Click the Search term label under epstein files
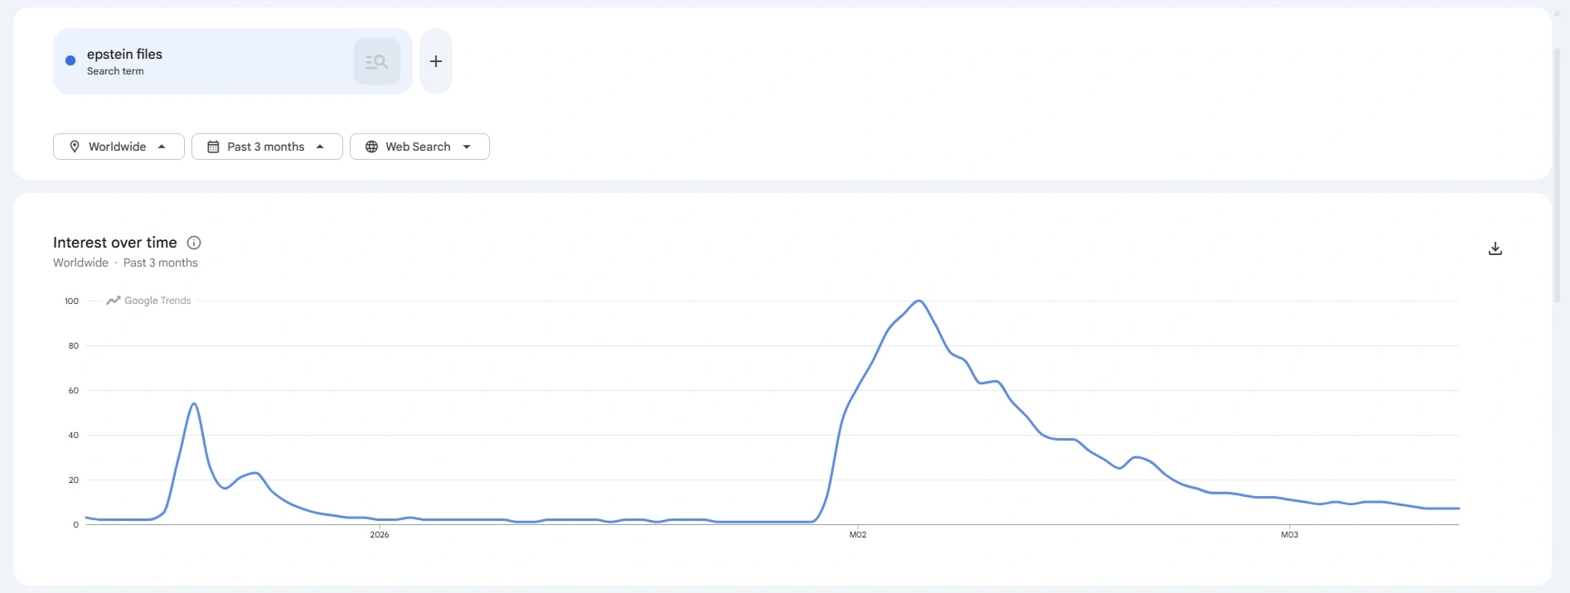1570x593 pixels. pyautogui.click(x=115, y=71)
